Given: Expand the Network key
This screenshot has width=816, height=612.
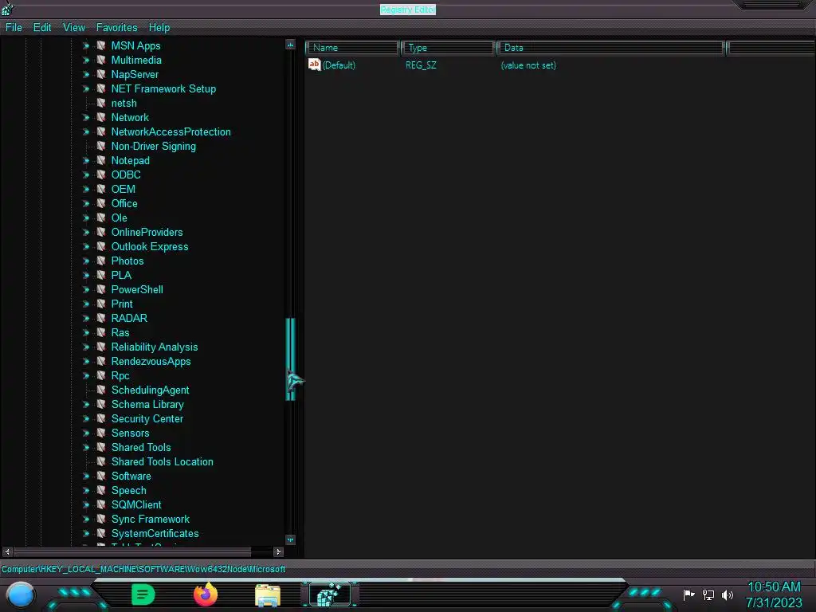Looking at the screenshot, I should click(x=86, y=118).
